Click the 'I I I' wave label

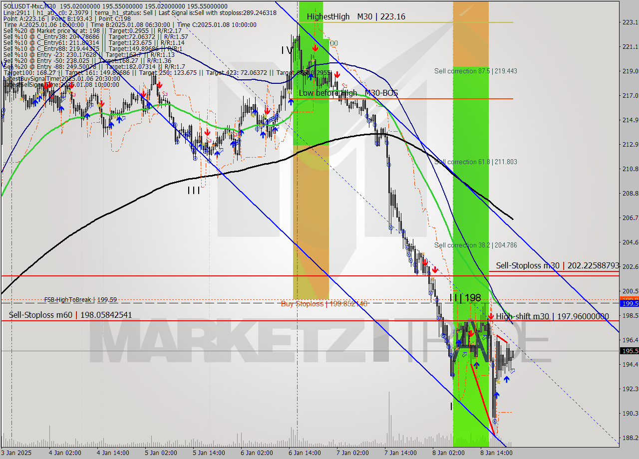tap(194, 190)
